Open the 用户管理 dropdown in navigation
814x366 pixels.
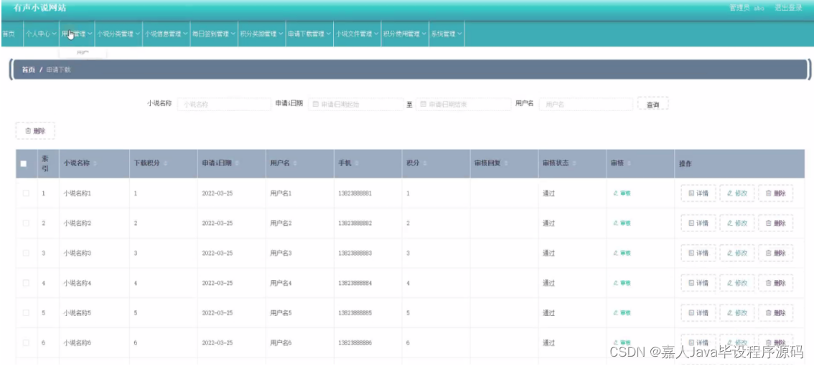(x=77, y=34)
